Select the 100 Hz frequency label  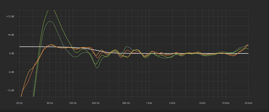point(73,103)
